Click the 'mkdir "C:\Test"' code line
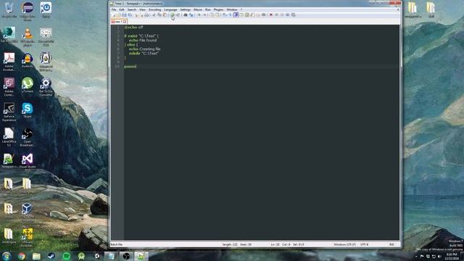 [x=144, y=54]
